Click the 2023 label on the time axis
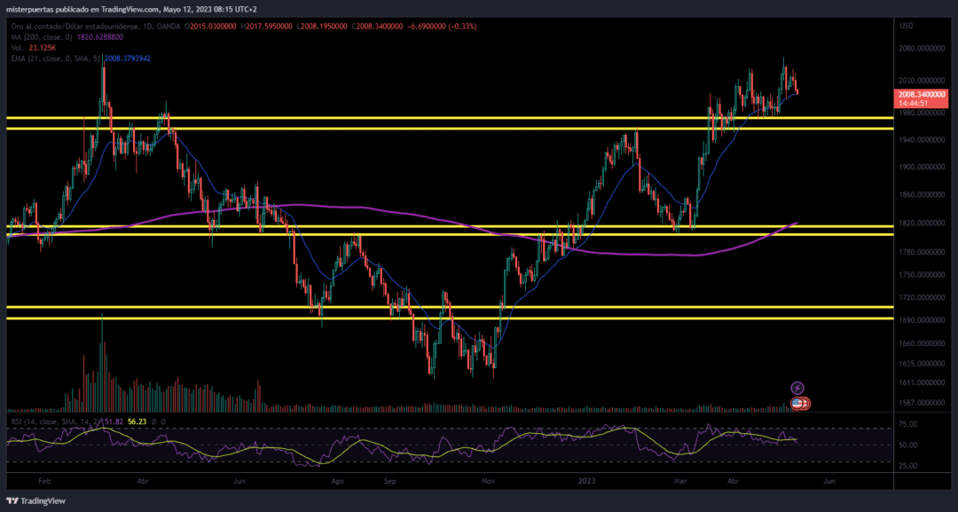The image size is (958, 512). (587, 480)
